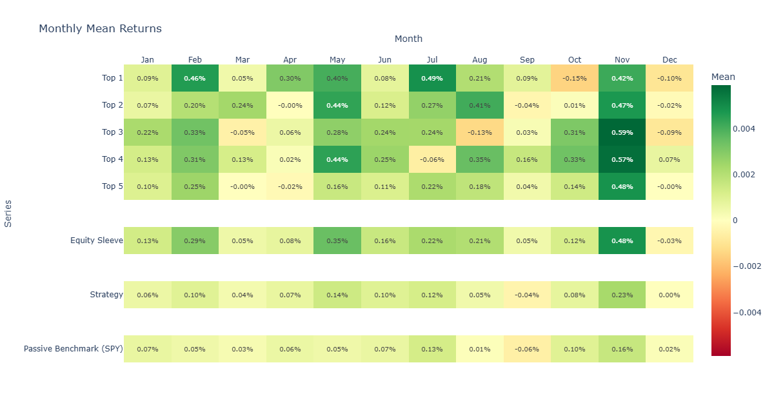This screenshot has height=414, width=774.
Task: Select the Top 5 February cell showing 0.25%
Action: click(x=195, y=186)
